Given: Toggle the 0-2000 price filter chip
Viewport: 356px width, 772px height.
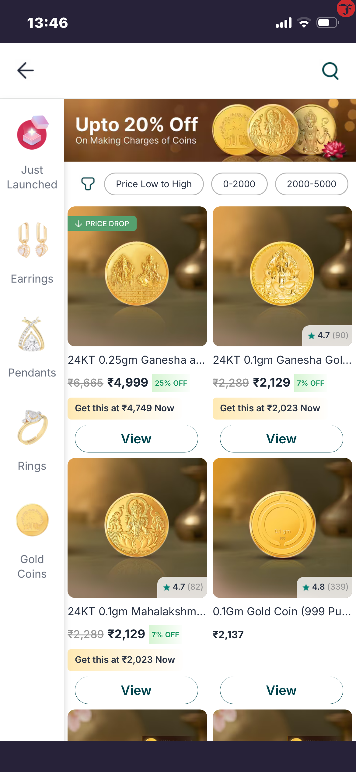Looking at the screenshot, I should (239, 184).
